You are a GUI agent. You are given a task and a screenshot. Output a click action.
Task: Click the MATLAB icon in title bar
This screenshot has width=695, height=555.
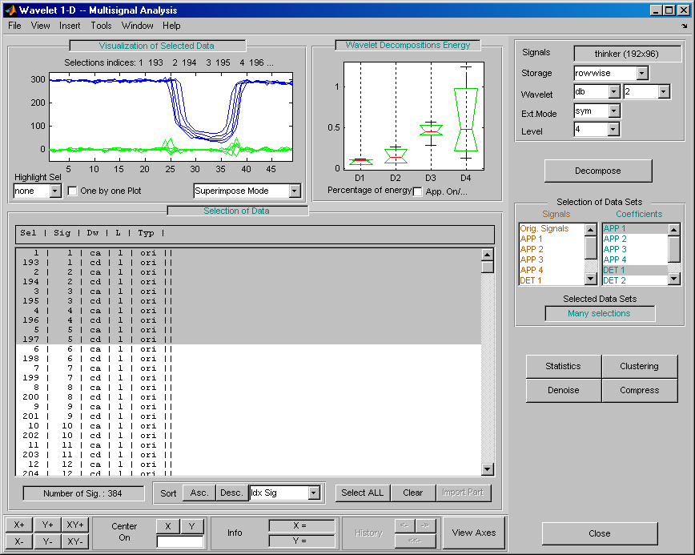click(x=10, y=10)
